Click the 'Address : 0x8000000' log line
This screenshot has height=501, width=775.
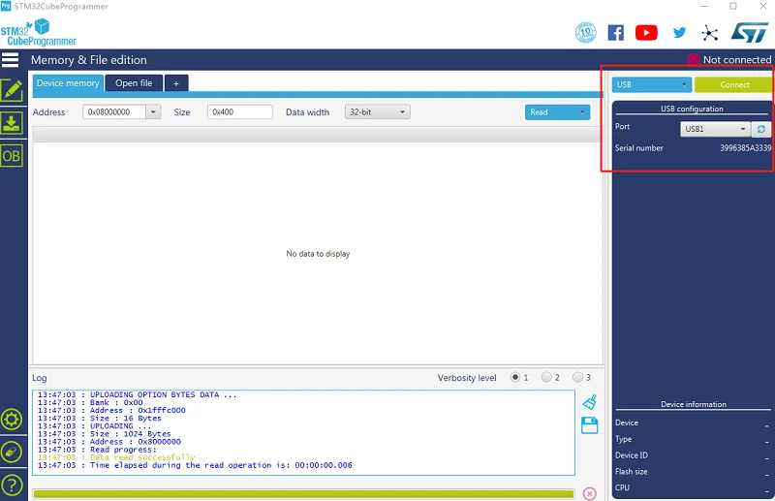tap(109, 442)
